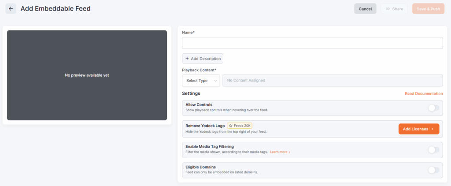Go back using the left arrow button
This screenshot has width=451, height=186.
tap(11, 9)
